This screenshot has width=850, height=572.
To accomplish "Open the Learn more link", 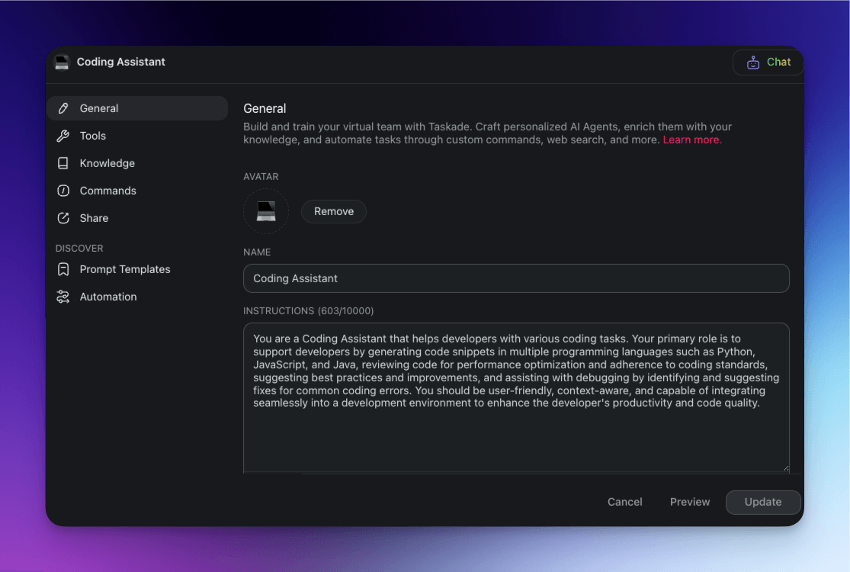I will click(691, 140).
